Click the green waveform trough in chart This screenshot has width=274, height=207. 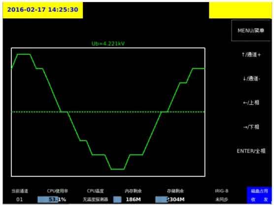coord(117,169)
